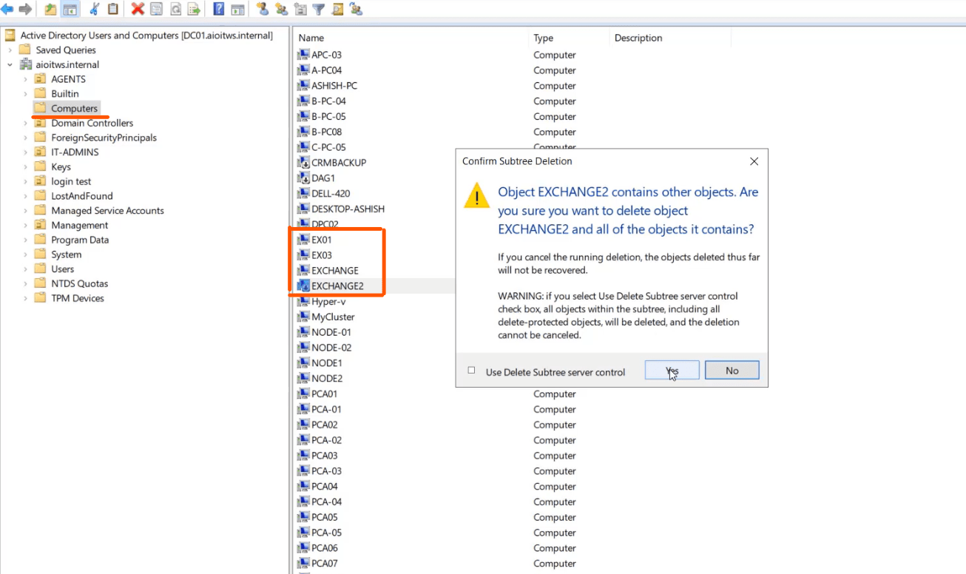Click the Delete red X icon
Viewport: 966px width, 574px height.
pos(138,9)
